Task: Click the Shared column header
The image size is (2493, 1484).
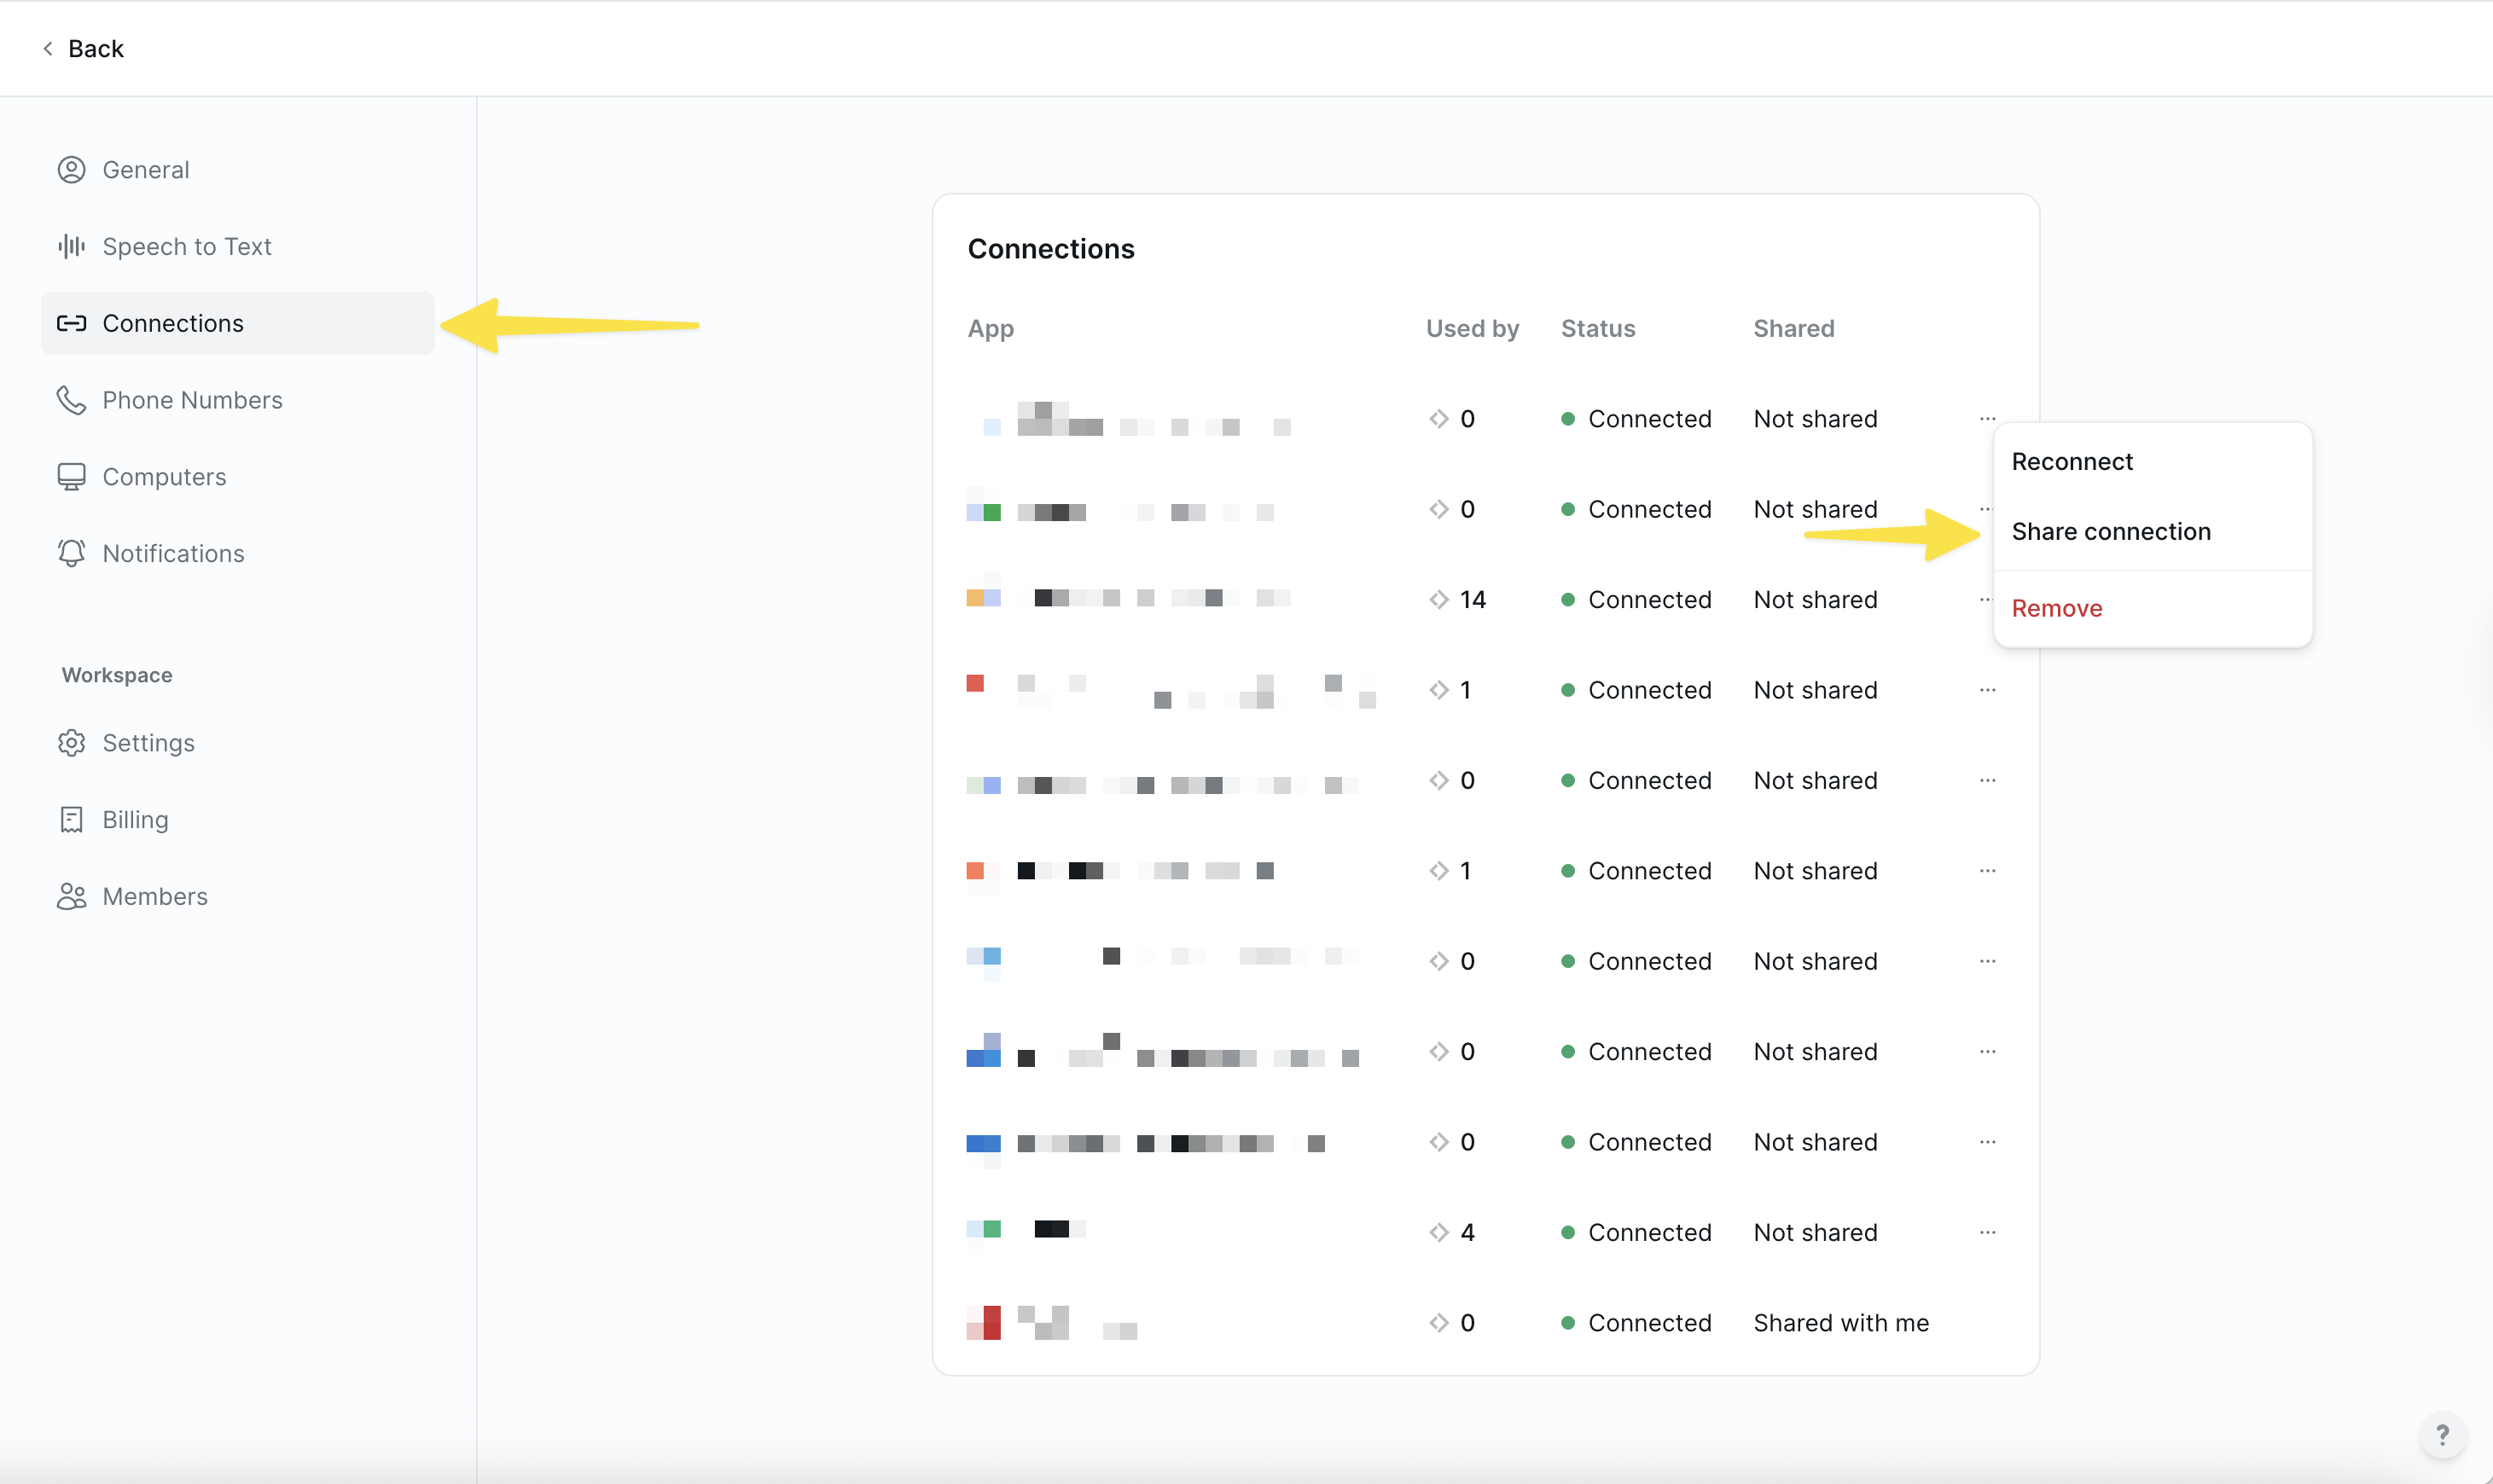Action: (1793, 329)
